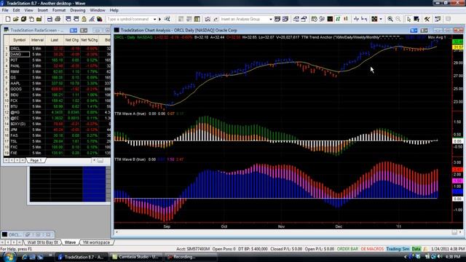This screenshot has width=466, height=262.
Task: Open the Format menu
Action: tap(59, 10)
